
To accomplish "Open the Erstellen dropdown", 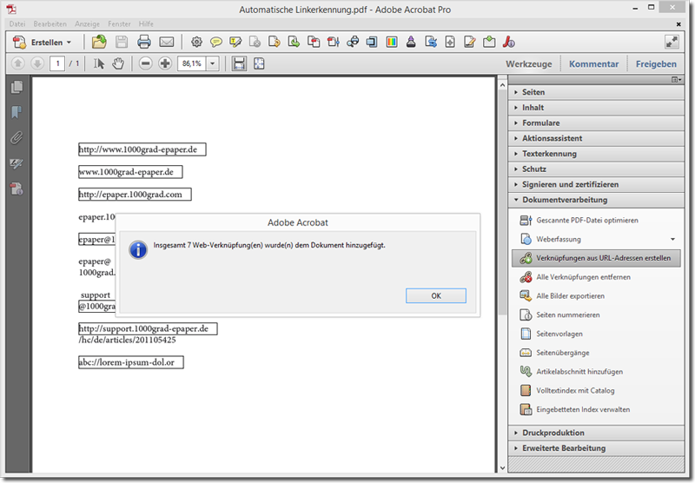I will (x=43, y=42).
